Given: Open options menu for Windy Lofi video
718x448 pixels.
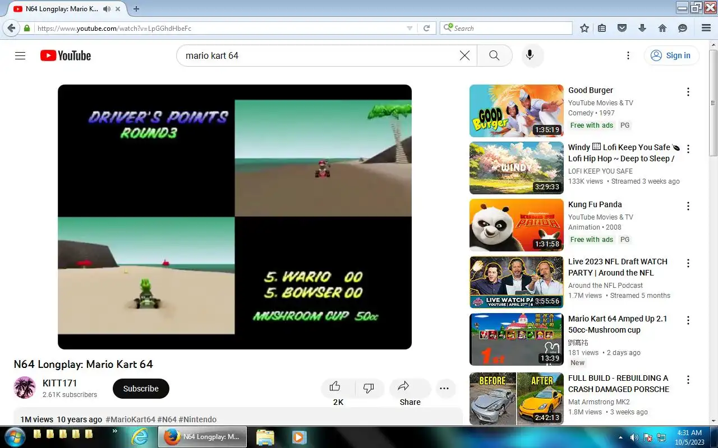Looking at the screenshot, I should (688, 149).
